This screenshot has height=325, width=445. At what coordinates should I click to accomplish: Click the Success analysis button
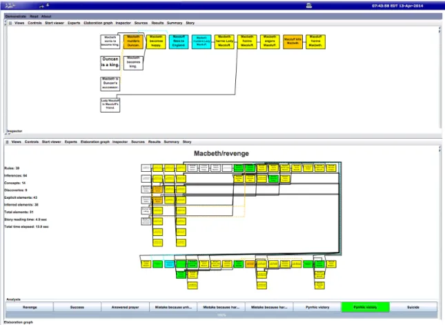(x=77, y=307)
